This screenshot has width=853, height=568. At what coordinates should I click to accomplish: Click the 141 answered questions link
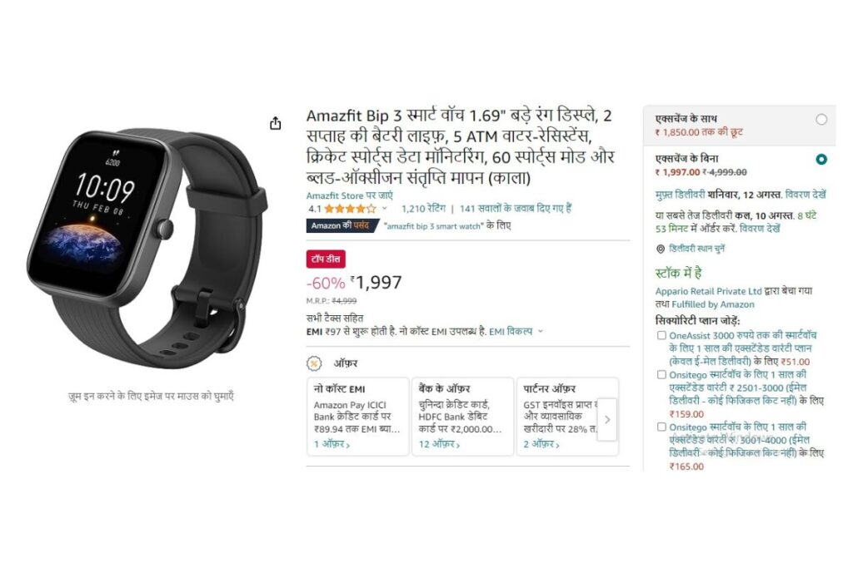tap(515, 209)
